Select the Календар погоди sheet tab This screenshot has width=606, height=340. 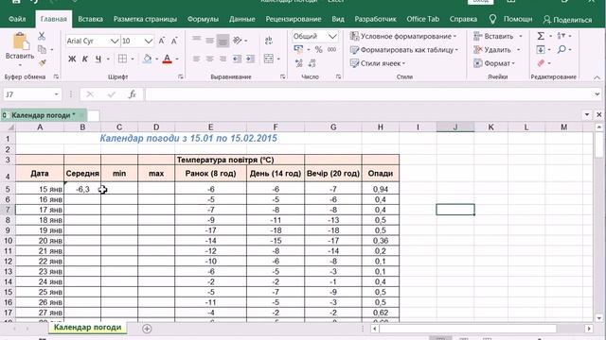(87, 328)
